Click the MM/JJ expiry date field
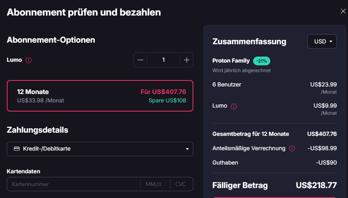This screenshot has height=198, width=348. (x=155, y=184)
